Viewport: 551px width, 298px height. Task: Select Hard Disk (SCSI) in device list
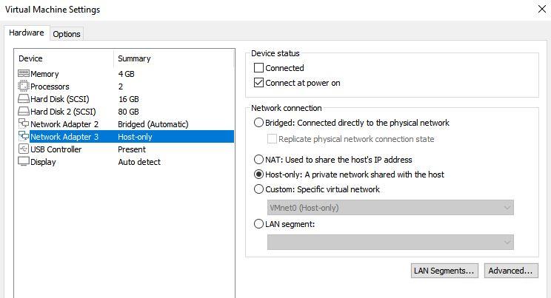(60, 99)
